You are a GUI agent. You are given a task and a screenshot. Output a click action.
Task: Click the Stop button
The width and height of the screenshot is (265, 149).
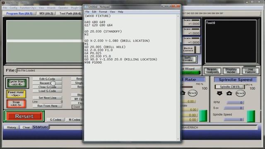[16, 103]
